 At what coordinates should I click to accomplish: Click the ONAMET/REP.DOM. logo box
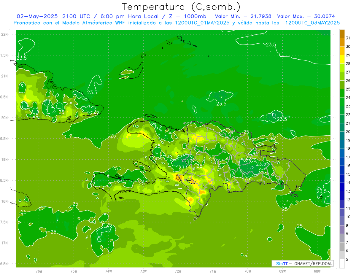[302, 263]
